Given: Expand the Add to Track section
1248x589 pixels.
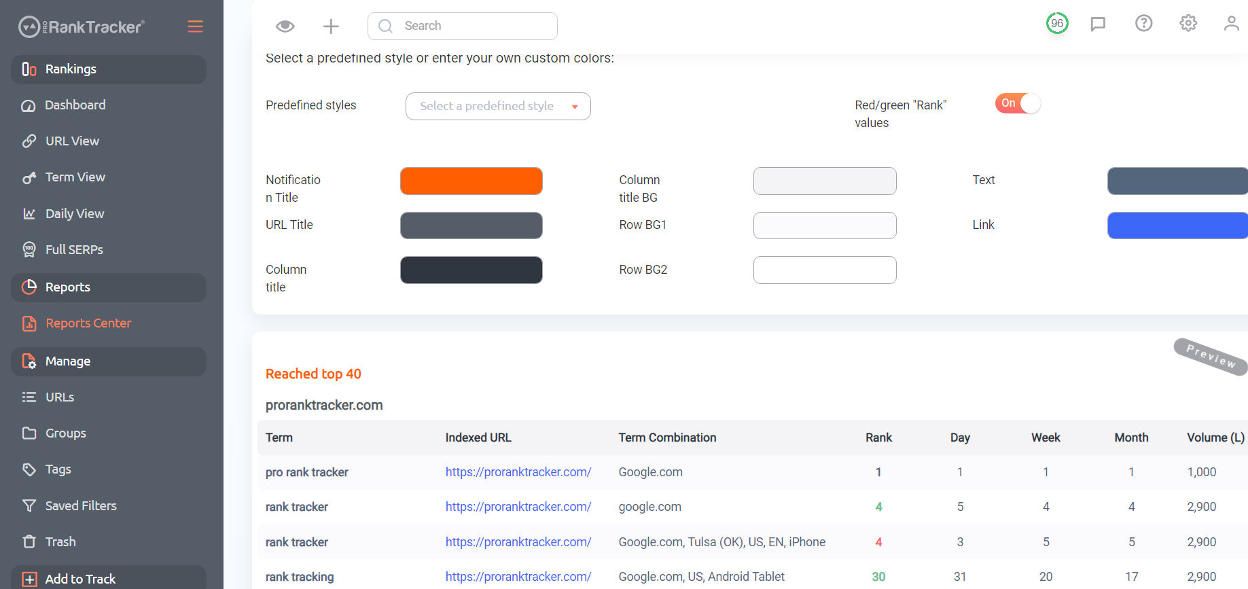Looking at the screenshot, I should tap(109, 577).
